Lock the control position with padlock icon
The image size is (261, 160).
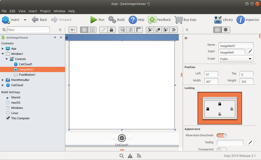coord(111,30)
